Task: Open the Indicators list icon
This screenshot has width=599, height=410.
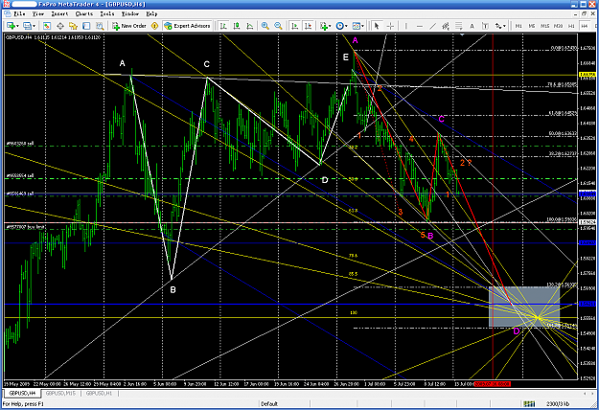Action: (324, 26)
